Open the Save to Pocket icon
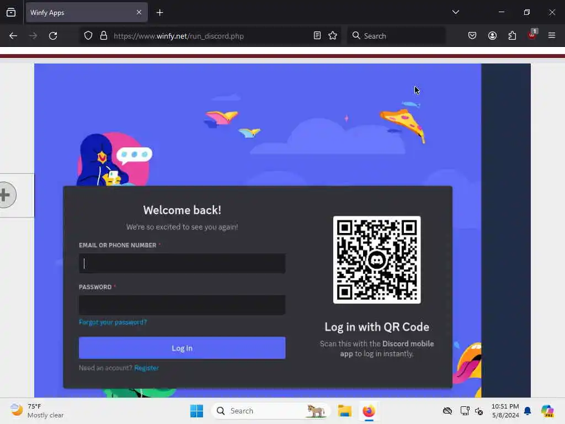Image resolution: width=565 pixels, height=424 pixels. tap(472, 36)
